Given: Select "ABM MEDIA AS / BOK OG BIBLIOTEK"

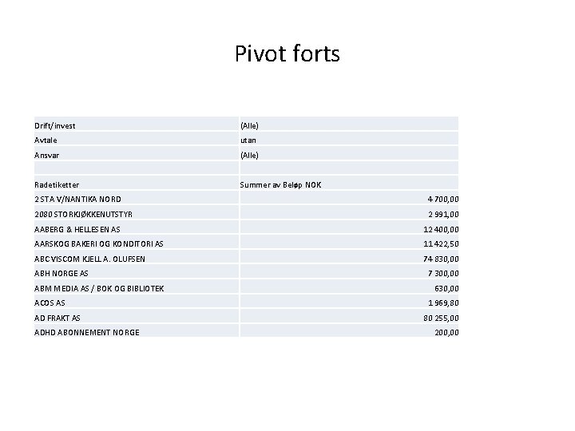Looking at the screenshot, I should (x=99, y=288).
